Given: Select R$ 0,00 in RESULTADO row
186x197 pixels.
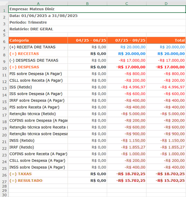Looking at the screenshot, I should point(87,180).
